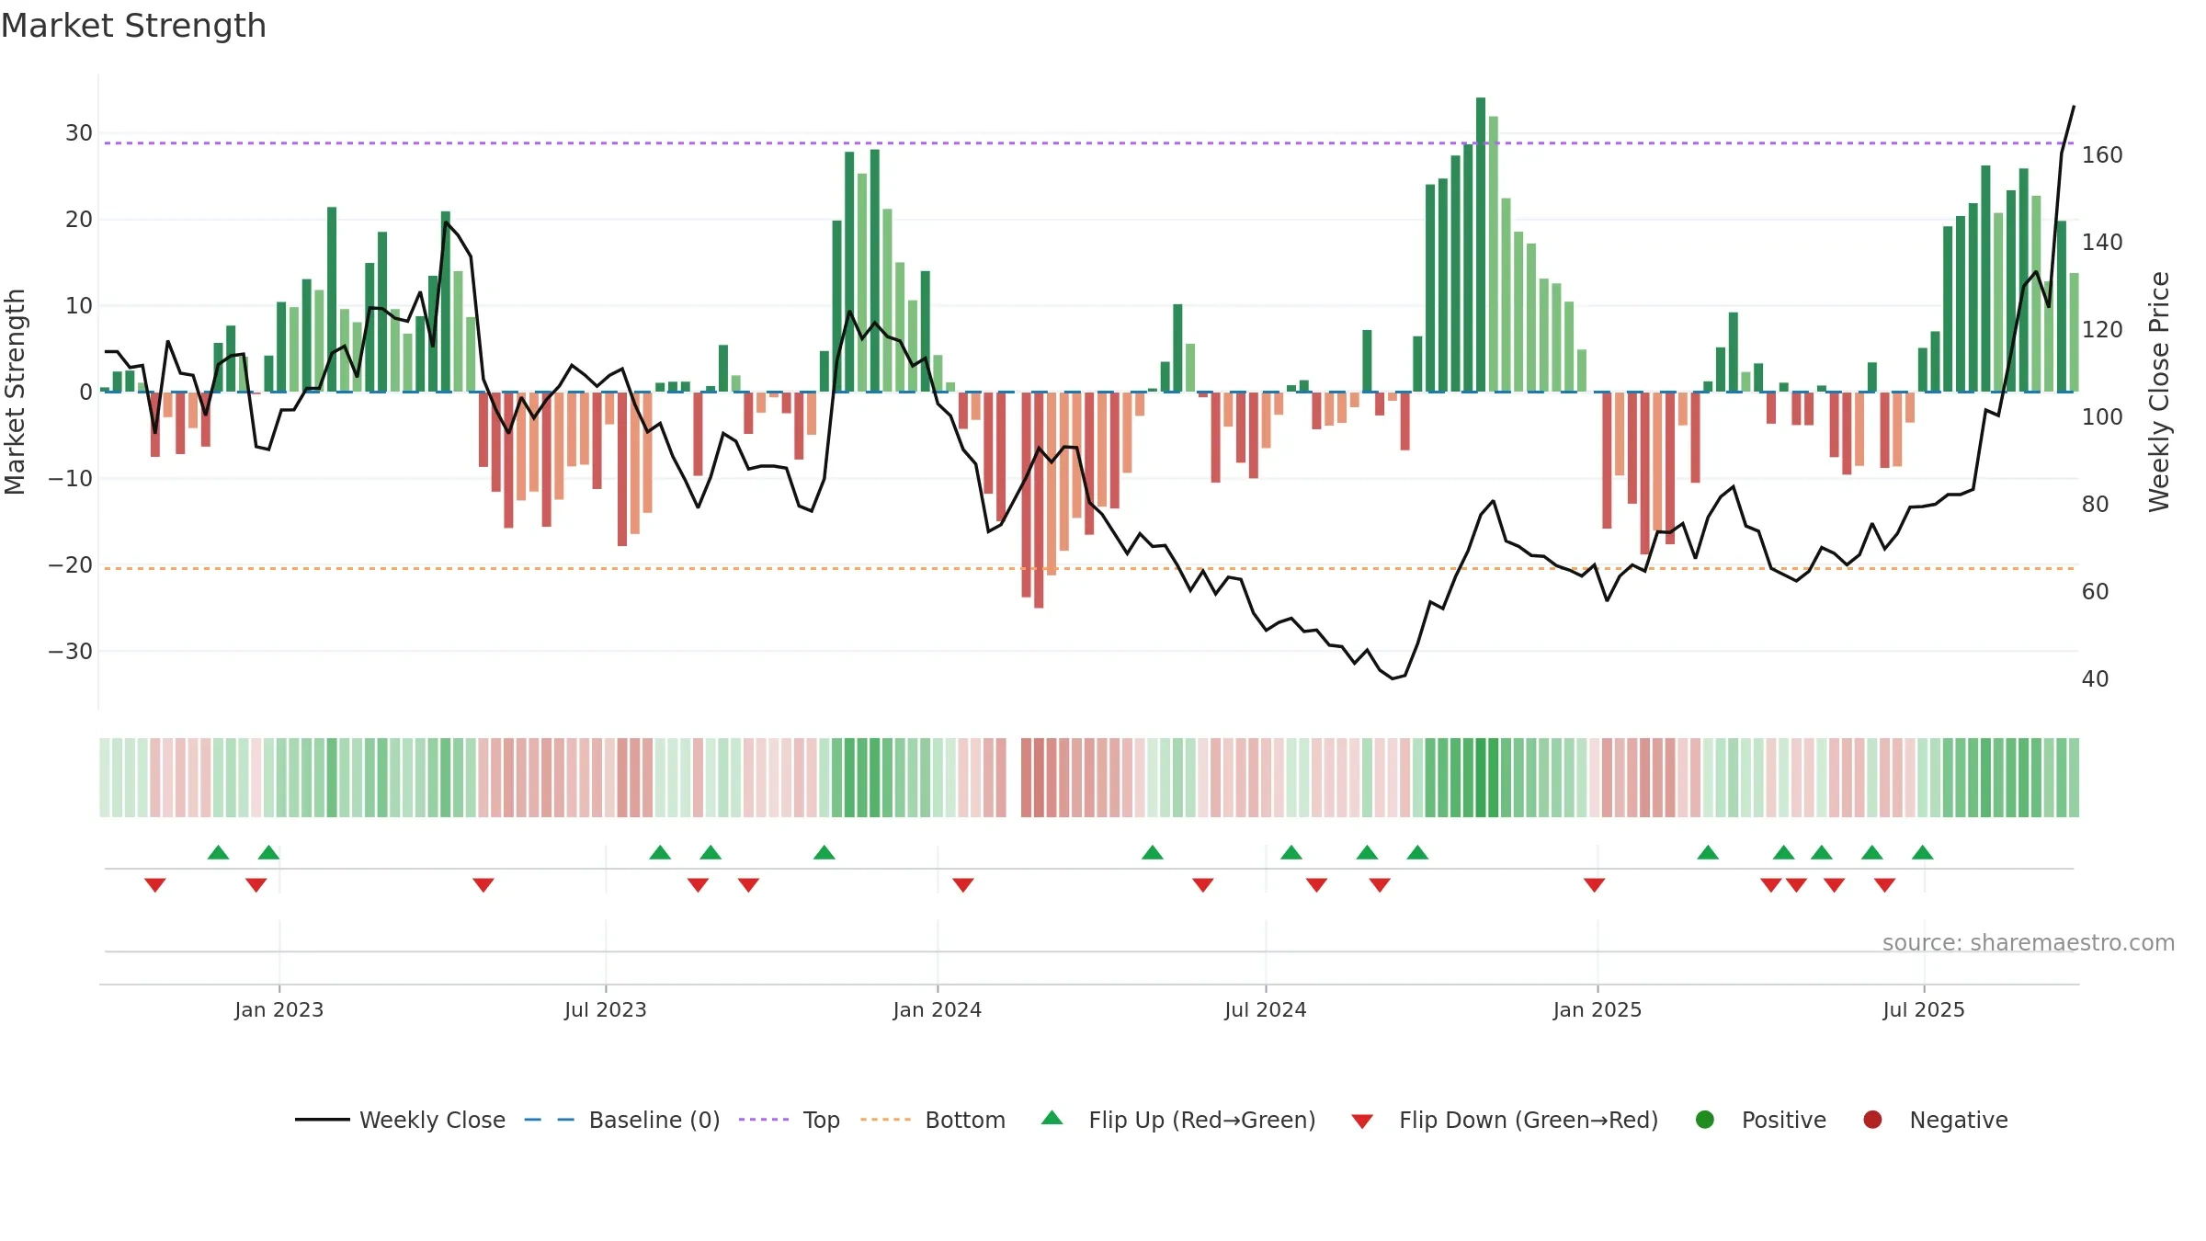
Task: Click the Jan 2023 x-axis label
Action: pos(279,1010)
